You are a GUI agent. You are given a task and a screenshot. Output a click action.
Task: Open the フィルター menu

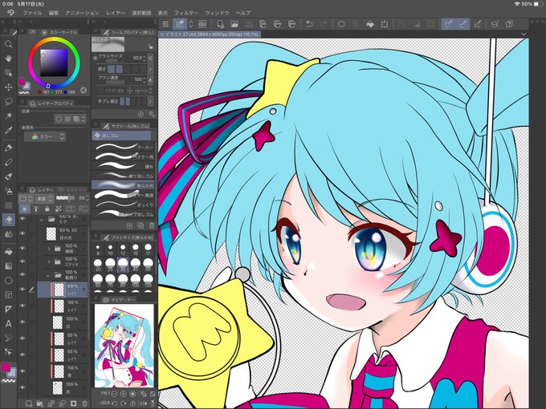click(x=186, y=13)
